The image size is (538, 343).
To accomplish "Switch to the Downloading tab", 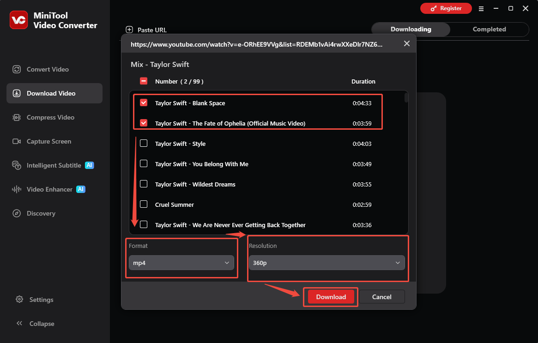I will (411, 29).
